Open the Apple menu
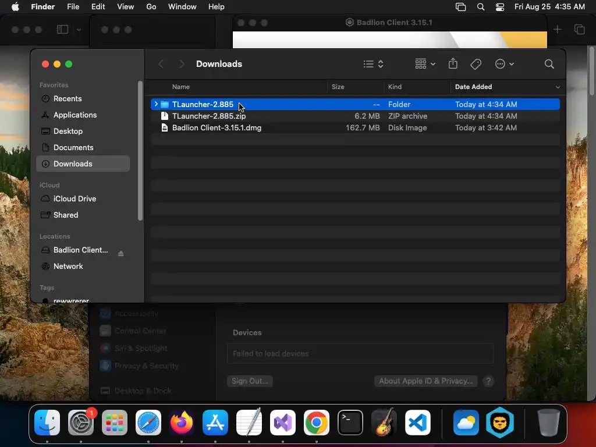The width and height of the screenshot is (596, 447). click(15, 7)
